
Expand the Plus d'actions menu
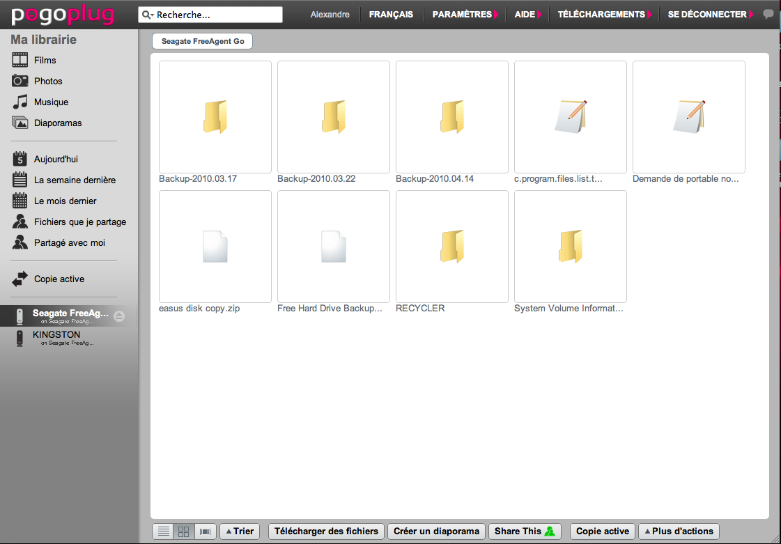pos(679,531)
